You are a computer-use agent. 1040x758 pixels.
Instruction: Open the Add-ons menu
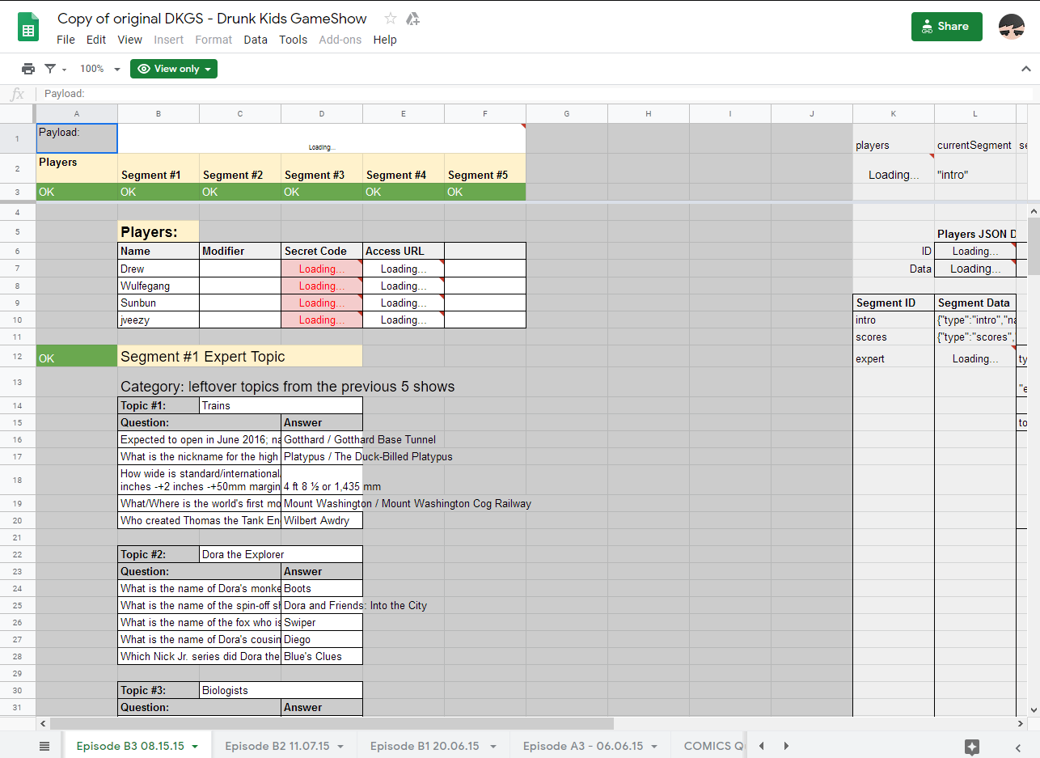tap(340, 40)
